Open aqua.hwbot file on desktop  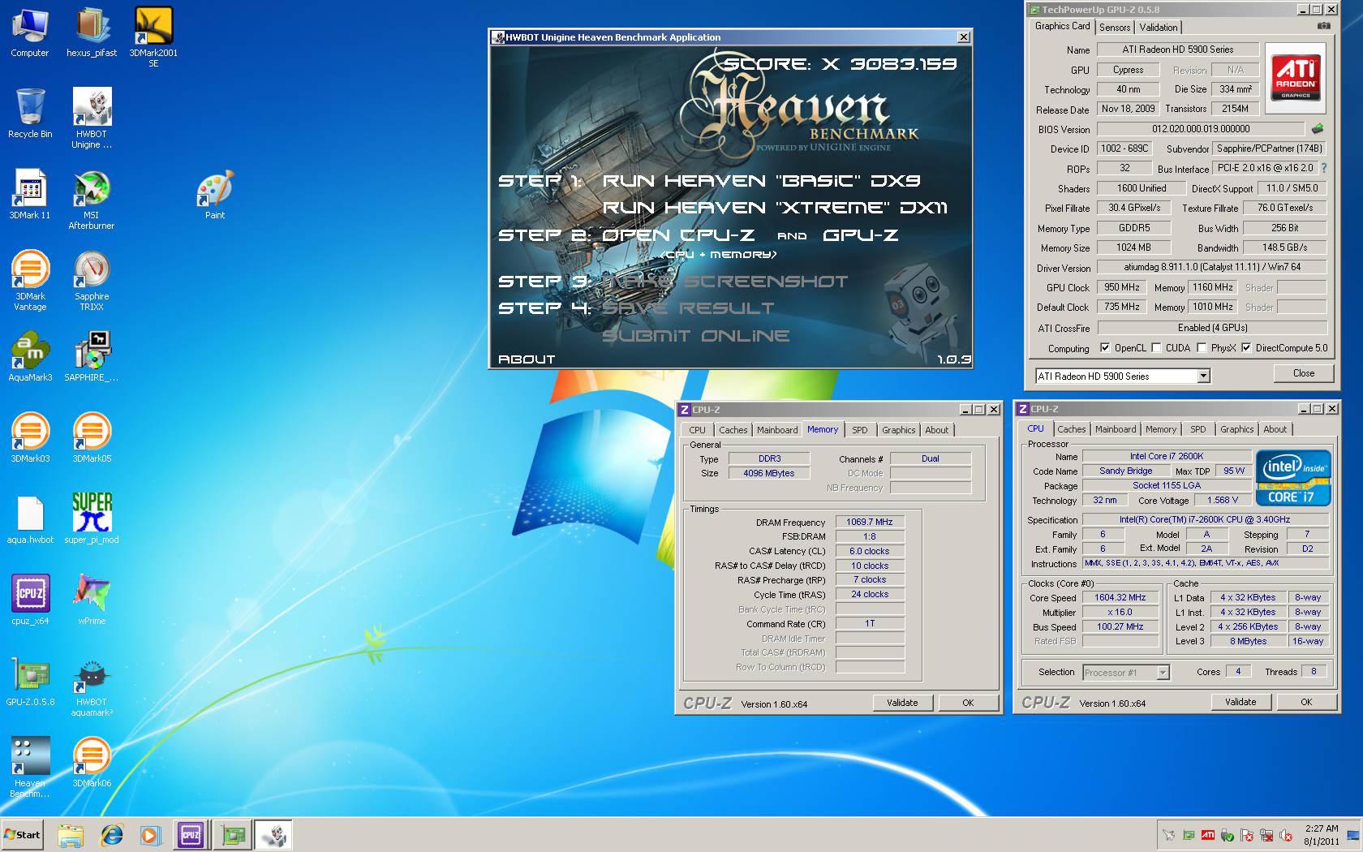point(30,519)
